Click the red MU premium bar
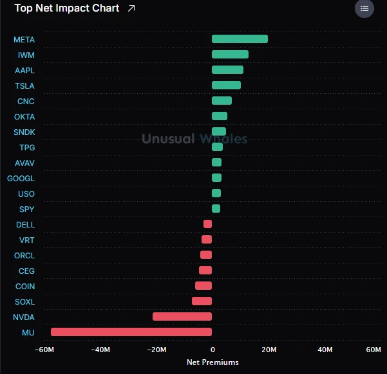The height and width of the screenshot is (374, 387). point(131,332)
